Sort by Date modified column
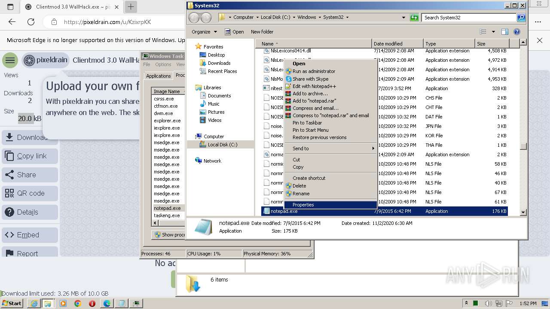550x309 pixels. (397, 44)
